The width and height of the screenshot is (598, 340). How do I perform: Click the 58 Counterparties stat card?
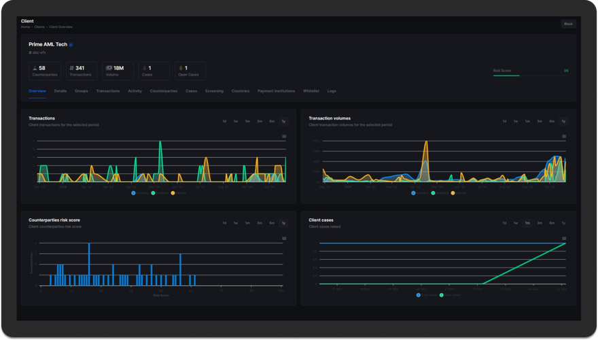pos(45,71)
